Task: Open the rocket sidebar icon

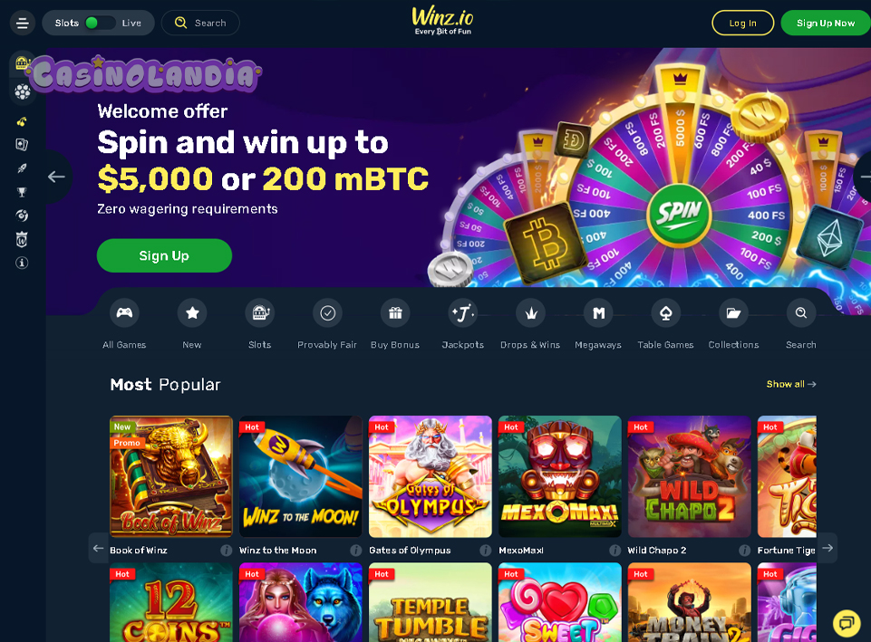Action: 22,168
